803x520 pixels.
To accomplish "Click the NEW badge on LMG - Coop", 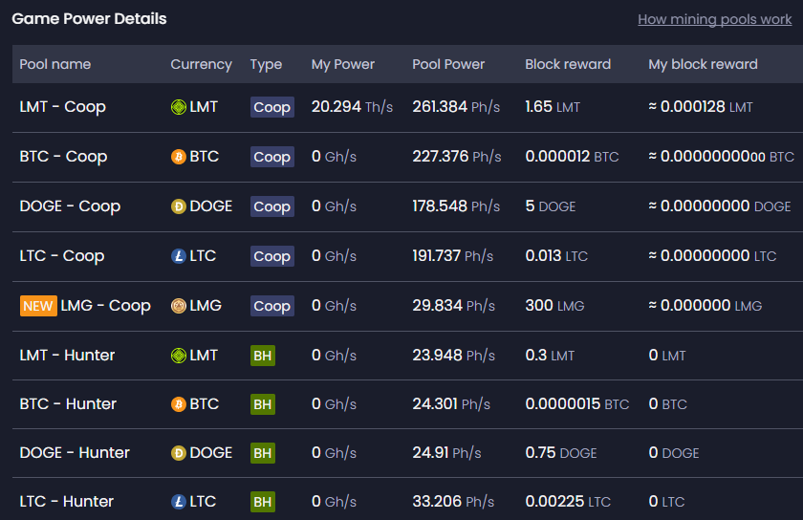I will tap(38, 306).
